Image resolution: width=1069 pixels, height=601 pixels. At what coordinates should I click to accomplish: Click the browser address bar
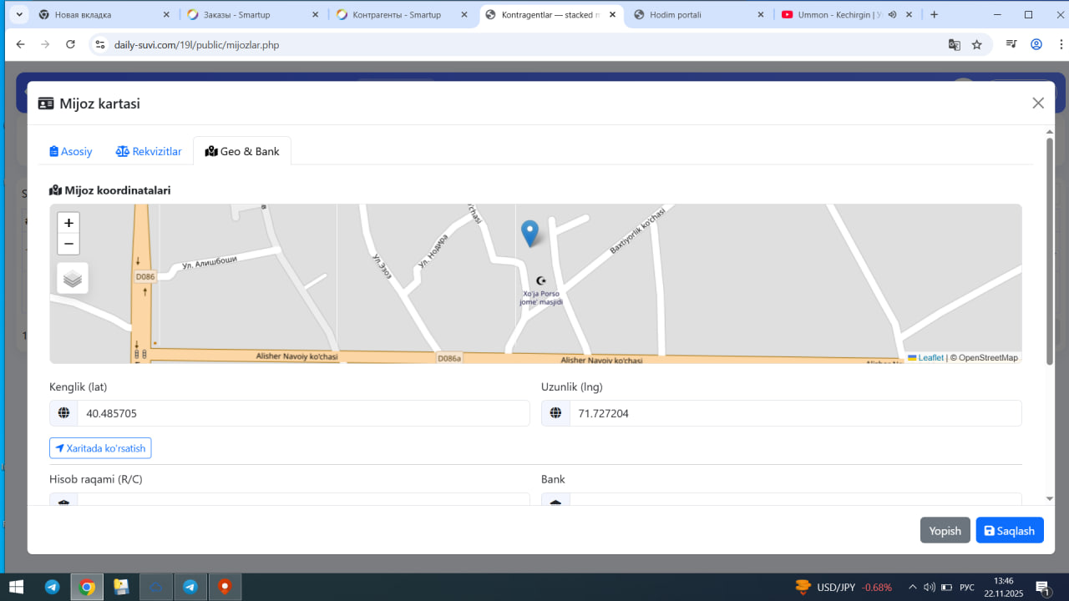pyautogui.click(x=524, y=44)
